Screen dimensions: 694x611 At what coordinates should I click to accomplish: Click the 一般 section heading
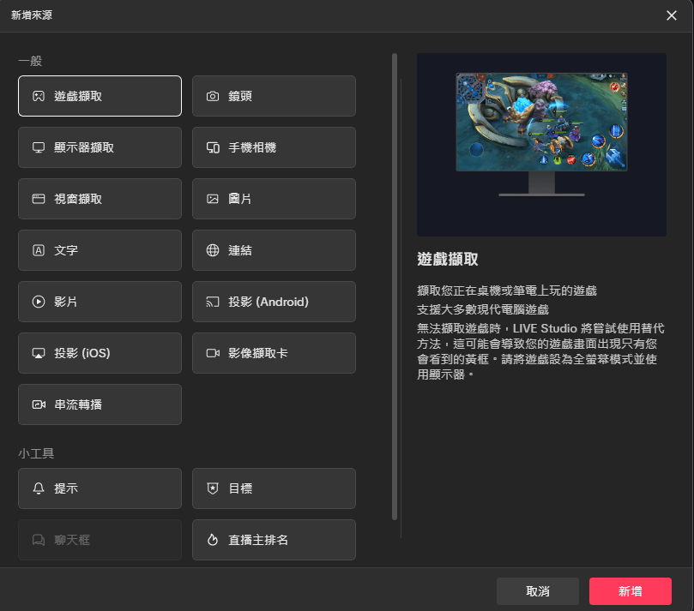[30, 61]
